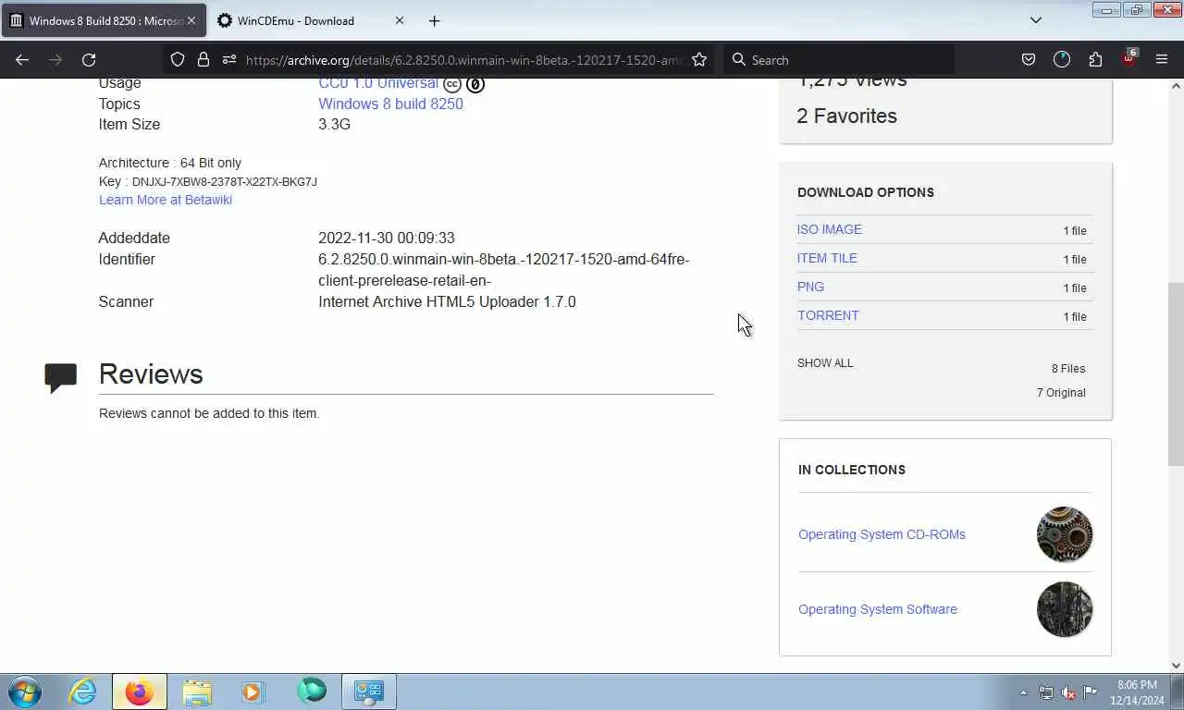Click the muted volume tray icon

pos(1068,692)
